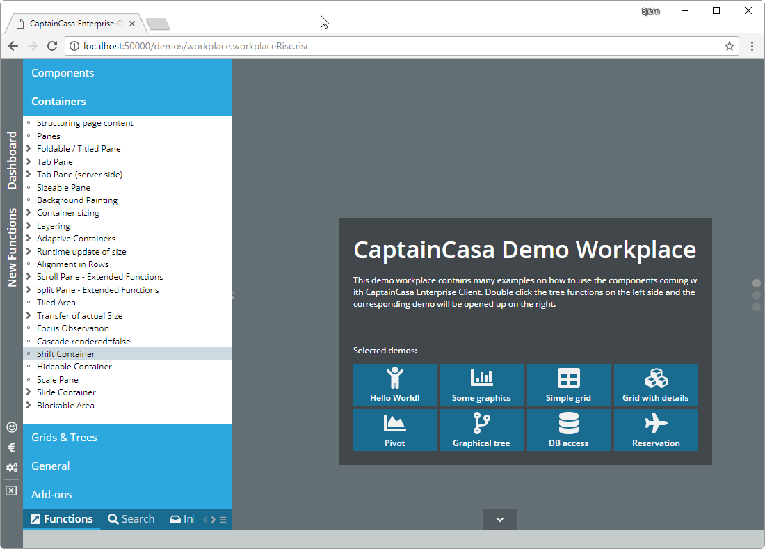This screenshot has width=765, height=549.
Task: Click the down chevron at page bottom
Action: point(499,520)
